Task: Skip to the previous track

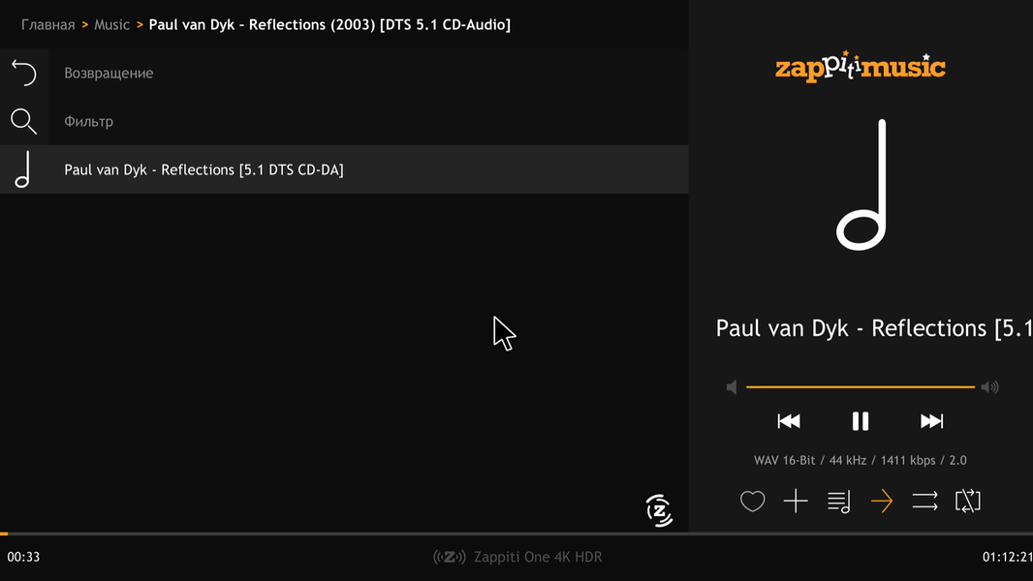Action: 789,421
